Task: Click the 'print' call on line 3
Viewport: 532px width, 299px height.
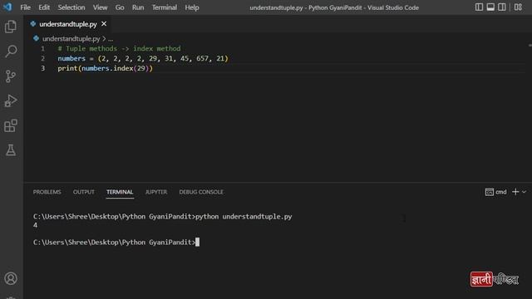Action: [67, 68]
